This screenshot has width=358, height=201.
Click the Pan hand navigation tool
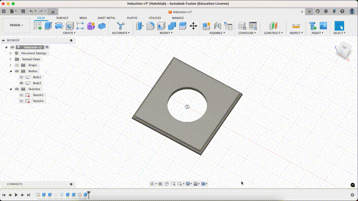click(167, 184)
